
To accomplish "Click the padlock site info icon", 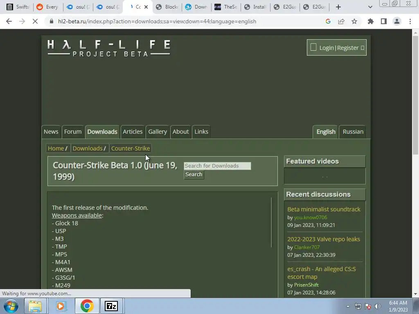I will pyautogui.click(x=52, y=21).
